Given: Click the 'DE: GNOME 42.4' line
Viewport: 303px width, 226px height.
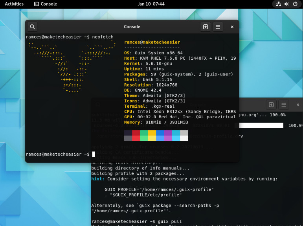Looking at the screenshot, I should [x=143, y=90].
